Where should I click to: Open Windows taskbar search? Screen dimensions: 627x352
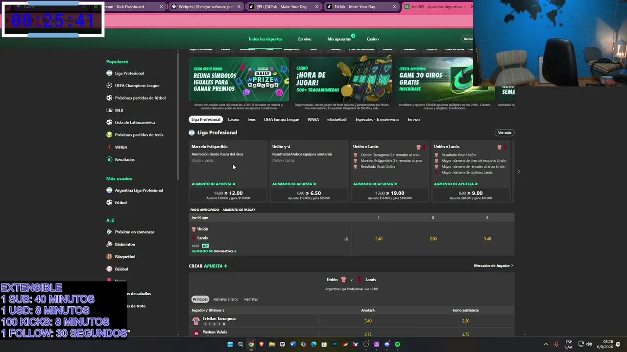tap(241, 344)
